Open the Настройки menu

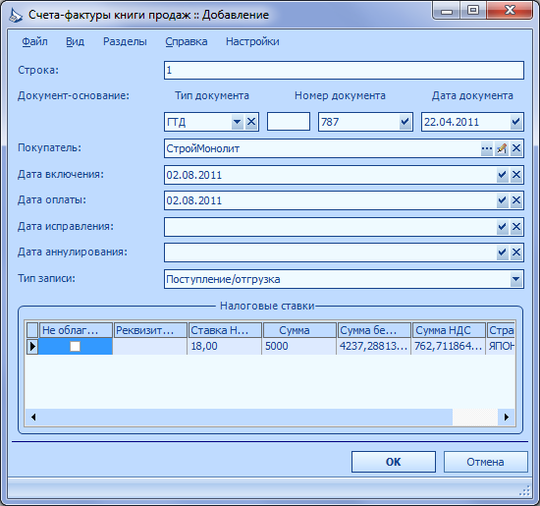[x=252, y=41]
